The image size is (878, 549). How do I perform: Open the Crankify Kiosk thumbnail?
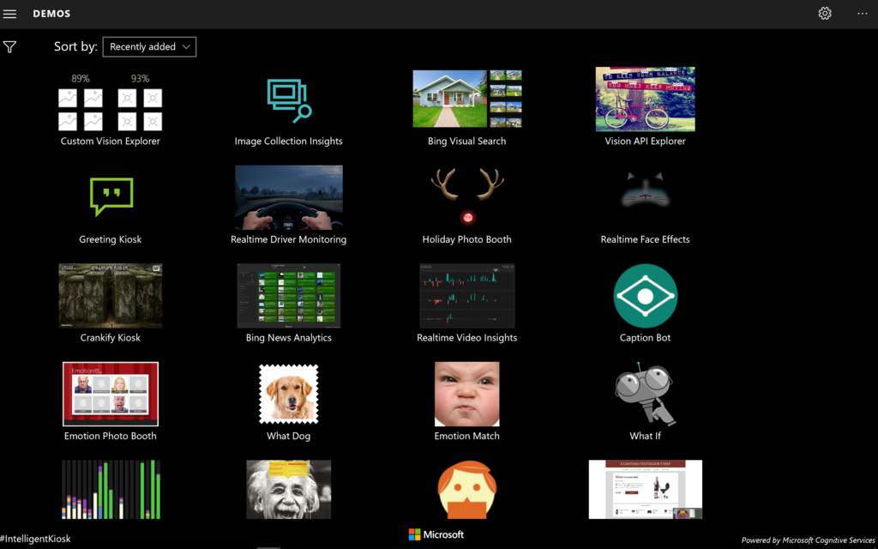point(111,296)
